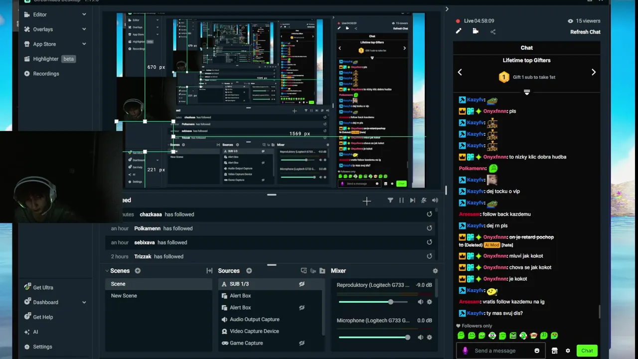Toggle visibility of second Alert Box source

pyautogui.click(x=302, y=308)
